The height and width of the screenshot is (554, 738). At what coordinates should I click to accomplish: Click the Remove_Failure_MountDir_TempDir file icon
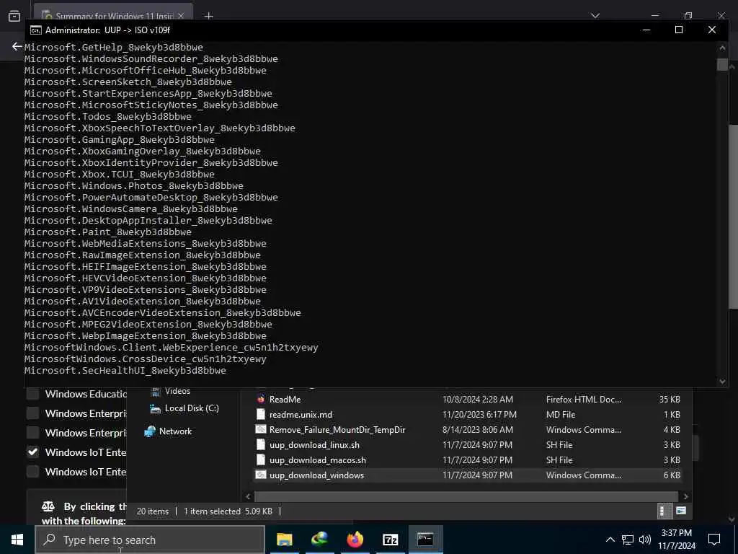(x=261, y=429)
